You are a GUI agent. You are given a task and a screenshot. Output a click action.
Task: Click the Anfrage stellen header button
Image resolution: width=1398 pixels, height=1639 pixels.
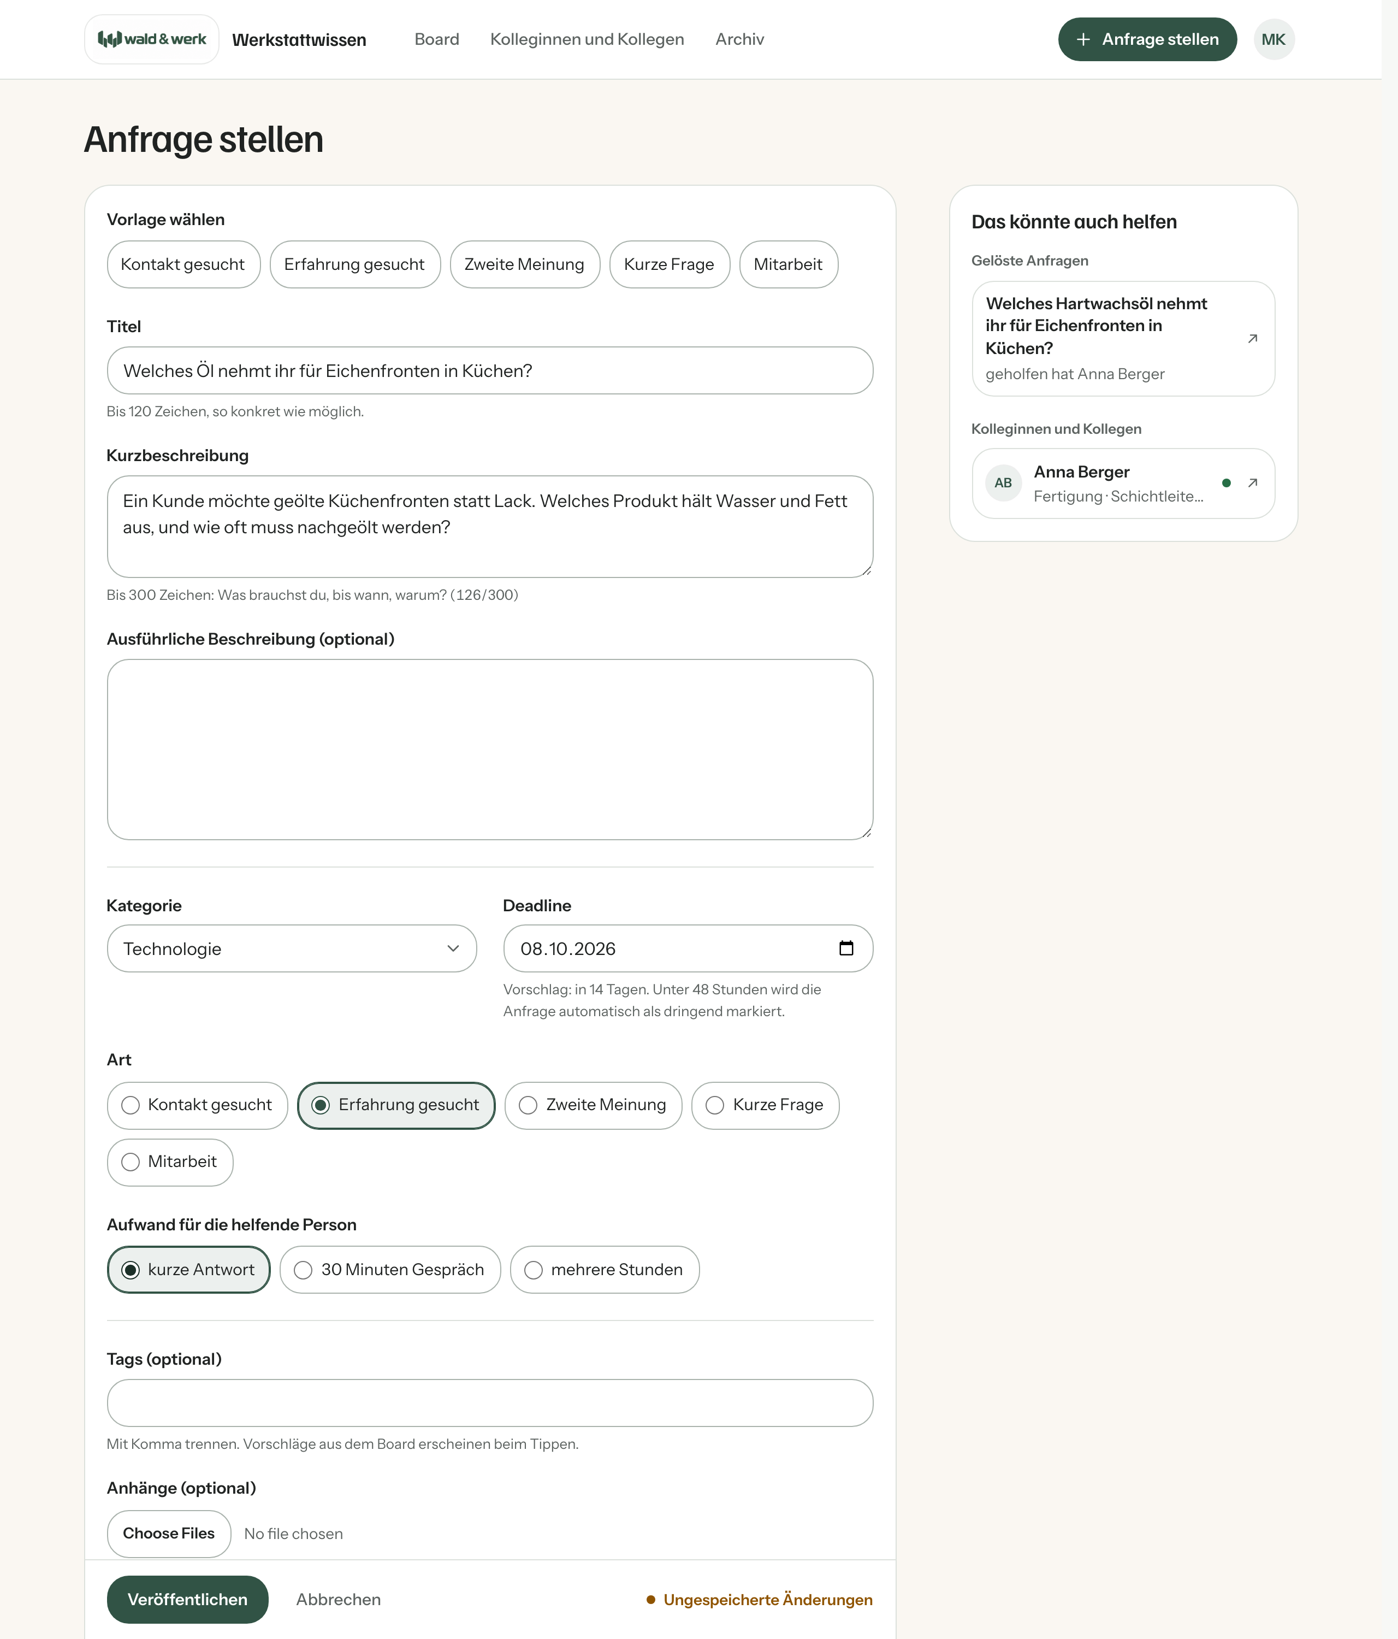point(1147,39)
